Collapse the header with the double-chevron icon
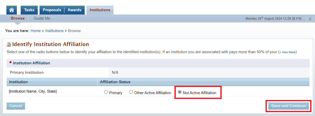315x116 pixels. click(310, 19)
